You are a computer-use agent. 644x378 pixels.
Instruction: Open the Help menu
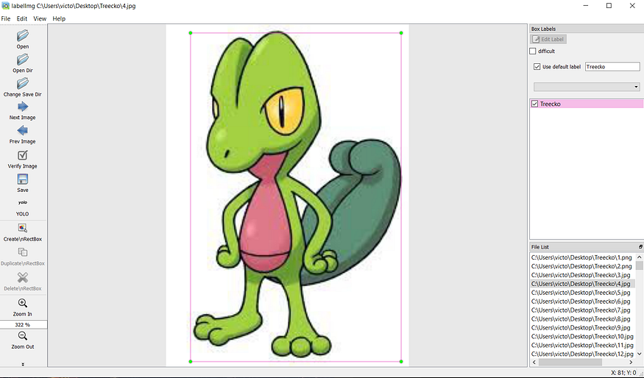(59, 18)
